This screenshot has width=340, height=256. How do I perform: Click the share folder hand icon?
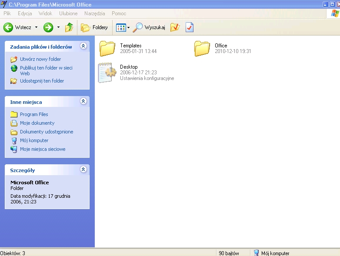coord(14,81)
